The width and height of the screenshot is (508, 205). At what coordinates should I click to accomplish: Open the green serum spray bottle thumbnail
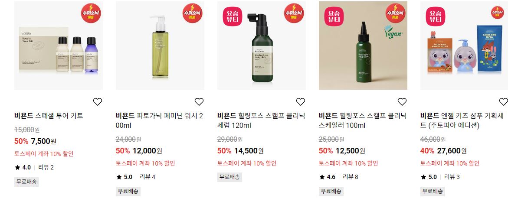262,46
